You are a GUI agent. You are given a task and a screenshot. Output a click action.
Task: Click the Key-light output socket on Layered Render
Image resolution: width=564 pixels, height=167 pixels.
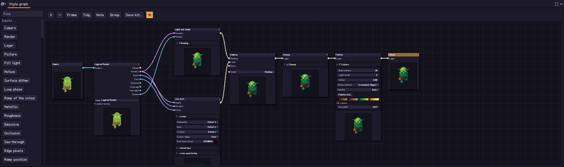[x=140, y=91]
